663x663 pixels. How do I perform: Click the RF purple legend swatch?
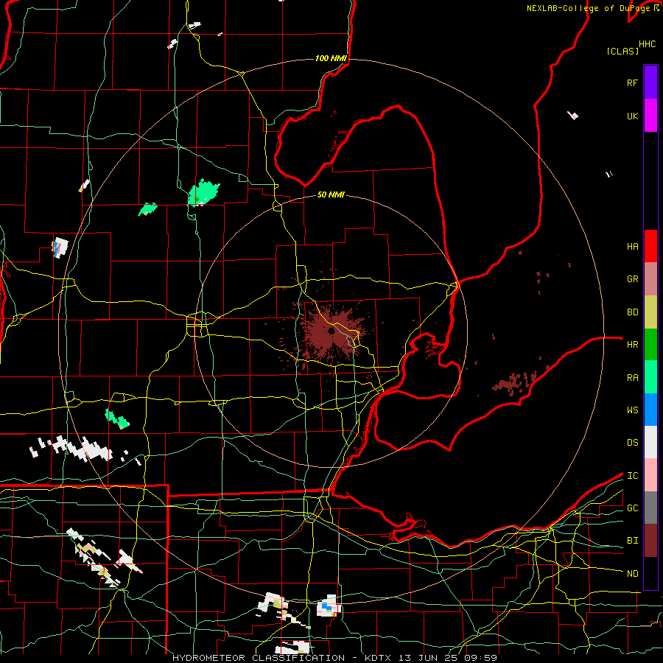[x=650, y=83]
